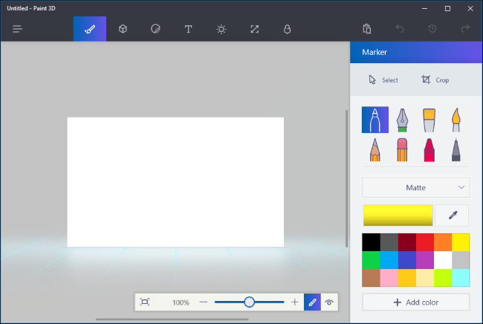The image size is (483, 324).
Task: Switch to the 3D objects tab
Action: (123, 29)
